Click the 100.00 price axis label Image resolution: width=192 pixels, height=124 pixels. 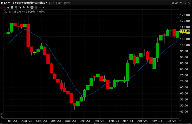pyautogui.click(x=185, y=45)
